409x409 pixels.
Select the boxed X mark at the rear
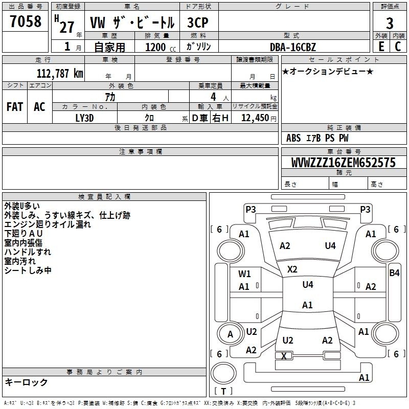tap(284, 356)
